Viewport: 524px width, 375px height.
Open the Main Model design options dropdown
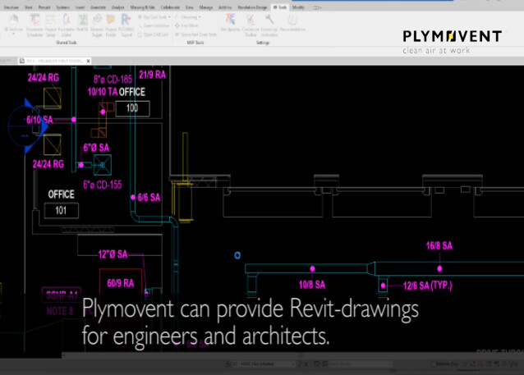click(x=361, y=364)
